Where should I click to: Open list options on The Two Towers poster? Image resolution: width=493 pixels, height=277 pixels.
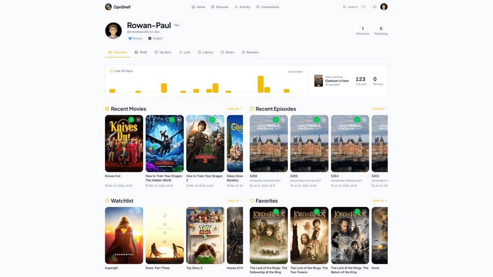pyautogui.click(x=324, y=211)
